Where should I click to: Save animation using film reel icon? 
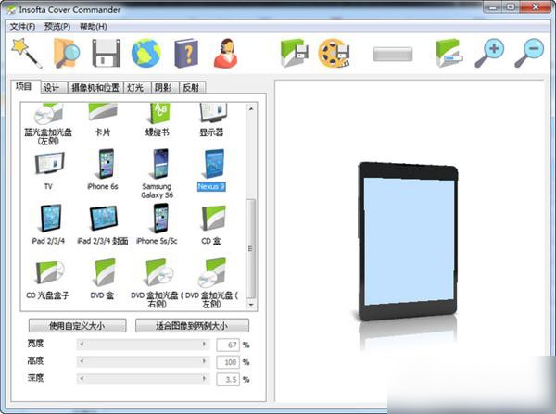334,53
